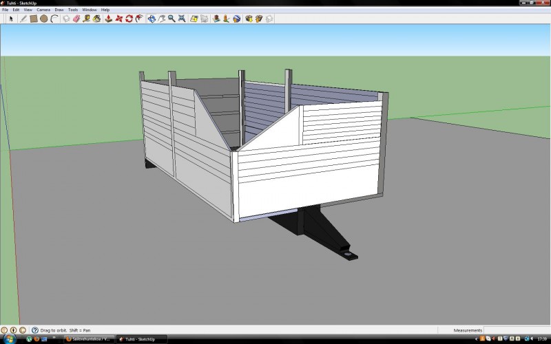551x344 pixels.
Task: Click the Get Current View icon
Action: pyautogui.click(x=216, y=19)
